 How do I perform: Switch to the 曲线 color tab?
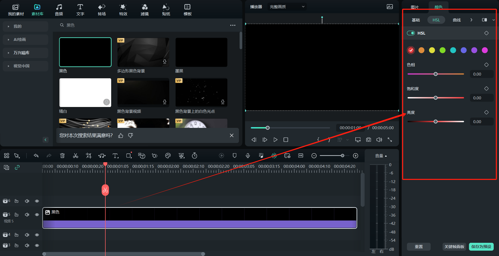(x=456, y=20)
